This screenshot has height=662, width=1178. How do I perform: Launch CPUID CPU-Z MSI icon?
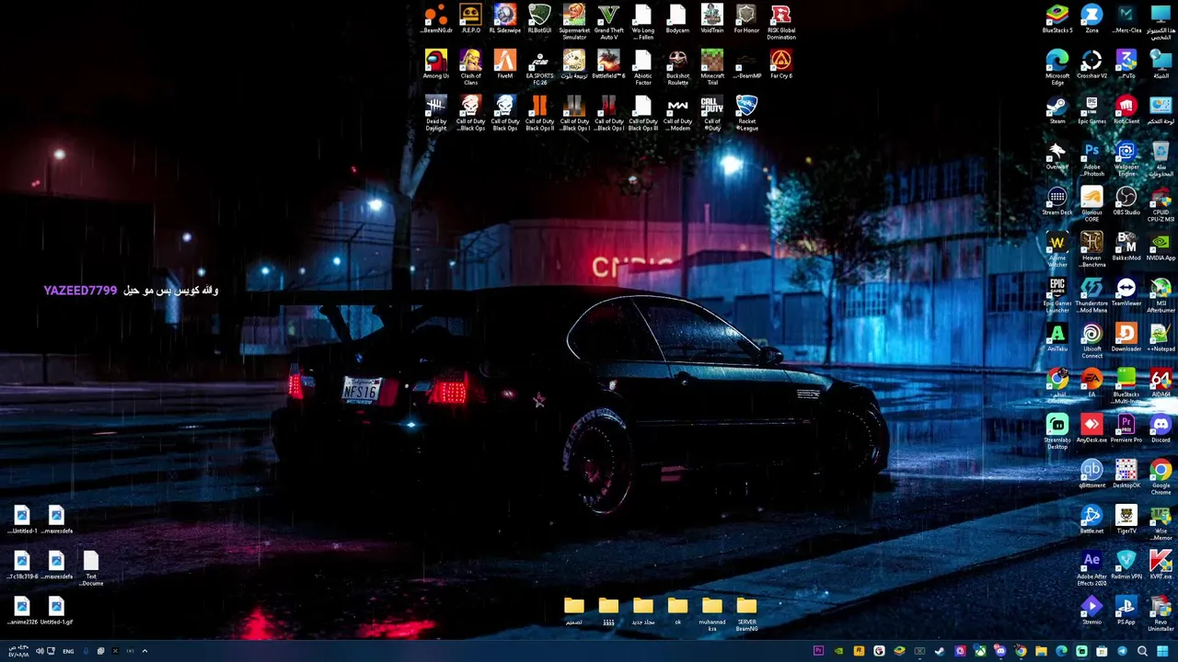click(x=1161, y=204)
